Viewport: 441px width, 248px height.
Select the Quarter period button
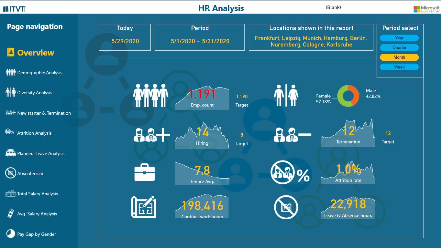coord(399,47)
